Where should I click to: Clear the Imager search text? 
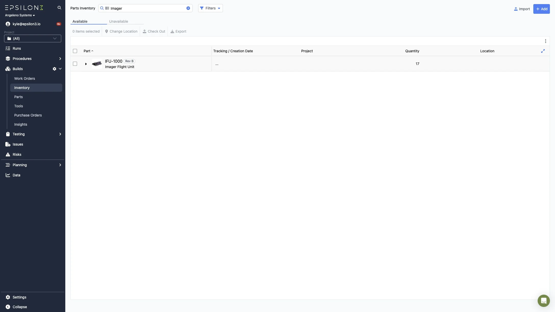[188, 8]
